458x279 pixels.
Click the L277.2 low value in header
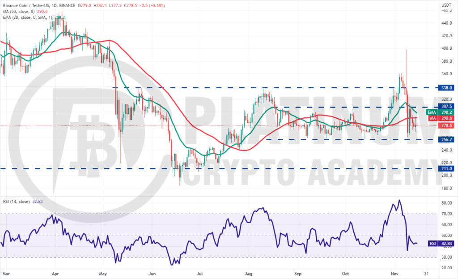(x=115, y=5)
